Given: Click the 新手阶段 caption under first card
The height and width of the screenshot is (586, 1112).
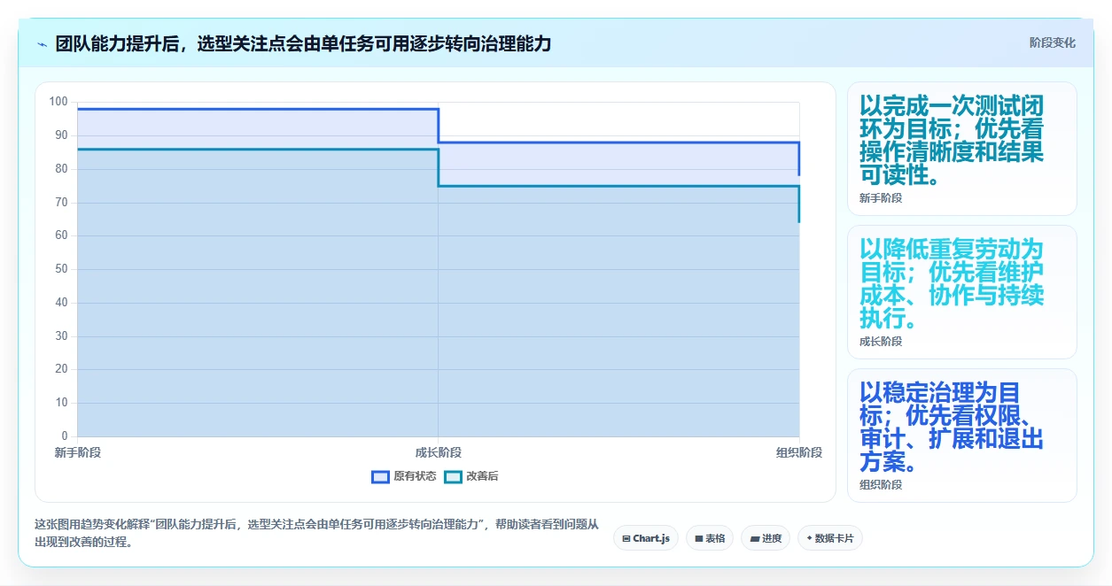Looking at the screenshot, I should (881, 198).
